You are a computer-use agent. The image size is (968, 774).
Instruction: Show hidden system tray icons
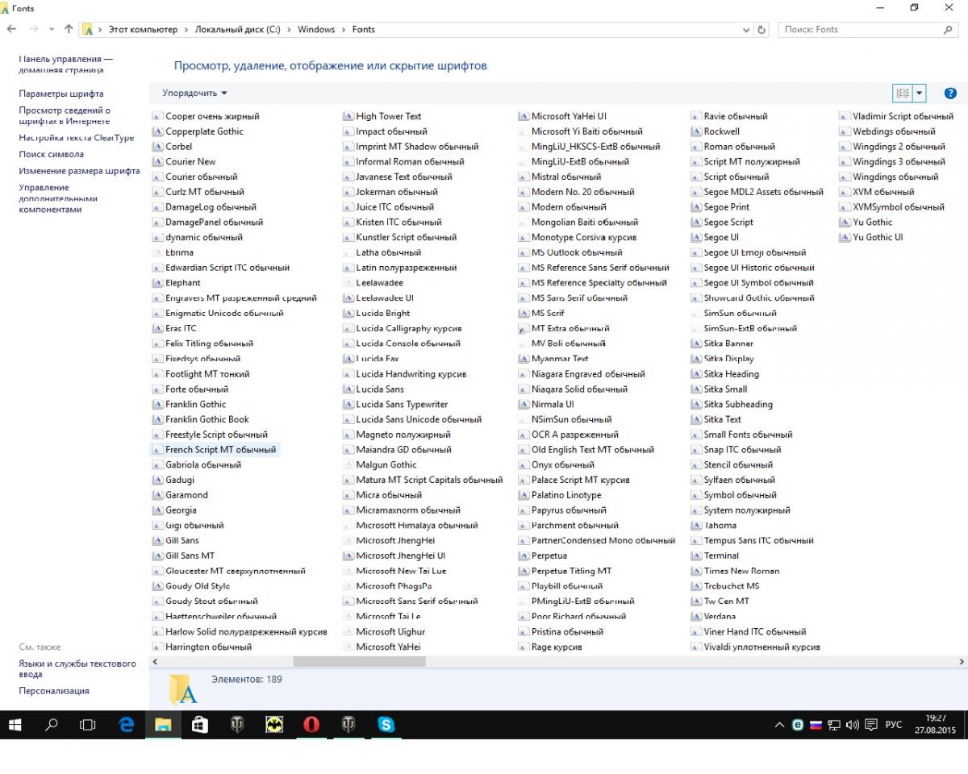779,725
